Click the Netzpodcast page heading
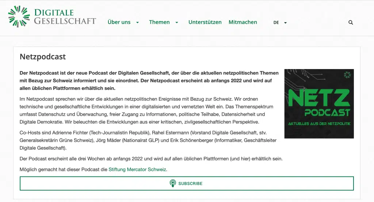Image resolution: width=374 pixels, height=202 pixels. tap(43, 57)
